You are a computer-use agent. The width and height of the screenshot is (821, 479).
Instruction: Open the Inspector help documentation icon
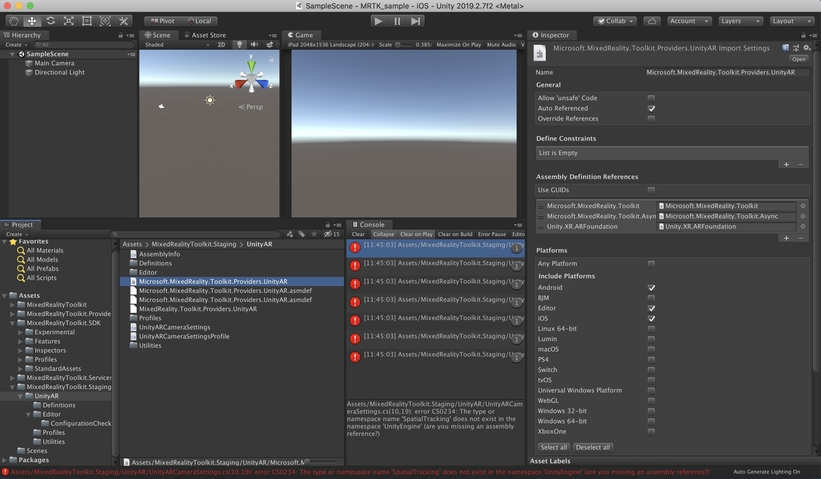[785, 48]
